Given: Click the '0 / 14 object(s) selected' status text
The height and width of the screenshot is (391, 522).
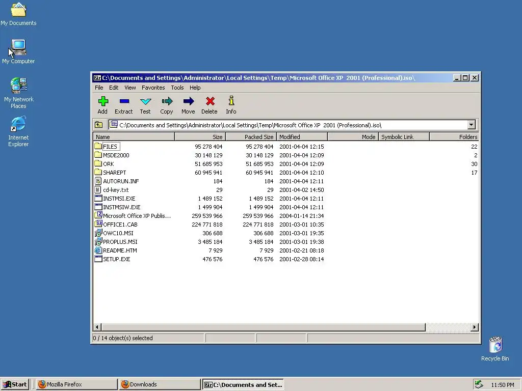Looking at the screenshot, I should click(x=123, y=338).
